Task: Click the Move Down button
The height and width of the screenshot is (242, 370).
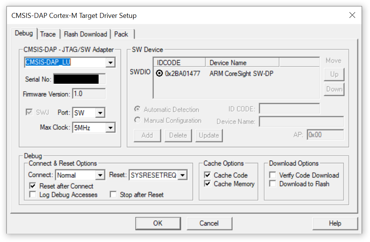Action: click(x=334, y=89)
